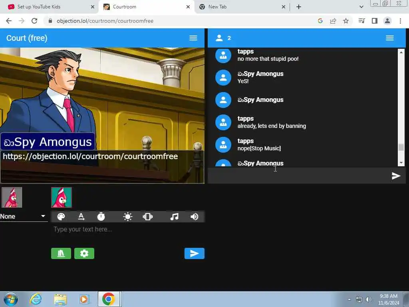Click the Chrome taskbar button
Screen dimensions: 409x307
tap(109, 299)
